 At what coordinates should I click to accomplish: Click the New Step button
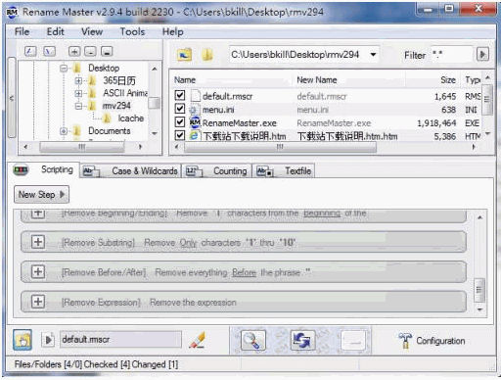[x=41, y=195]
